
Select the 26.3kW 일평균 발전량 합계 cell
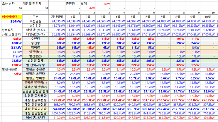(88, 91)
